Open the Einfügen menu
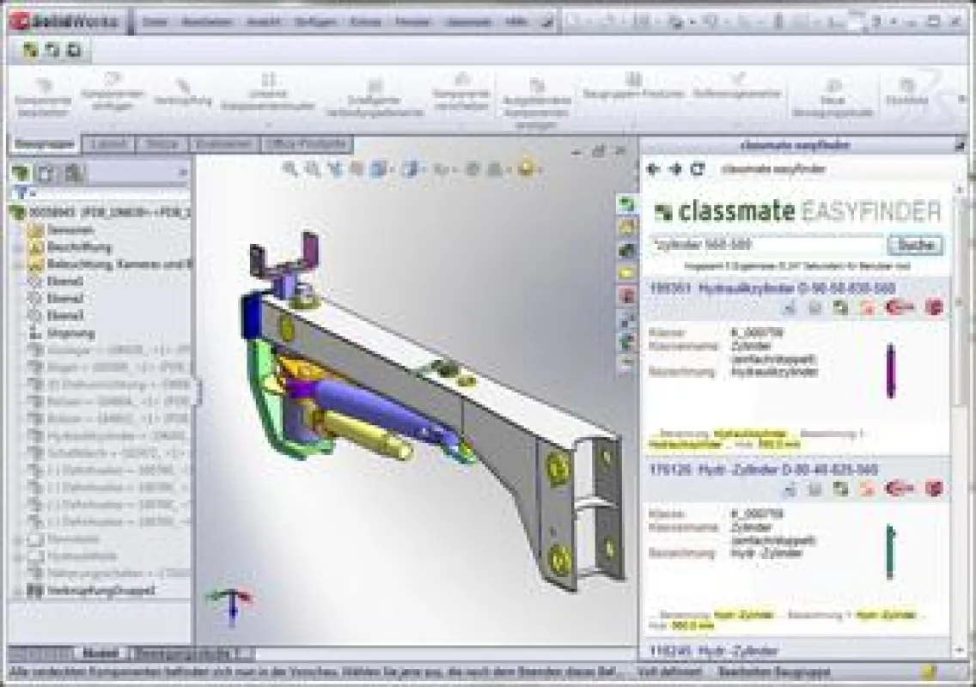 [x=315, y=21]
